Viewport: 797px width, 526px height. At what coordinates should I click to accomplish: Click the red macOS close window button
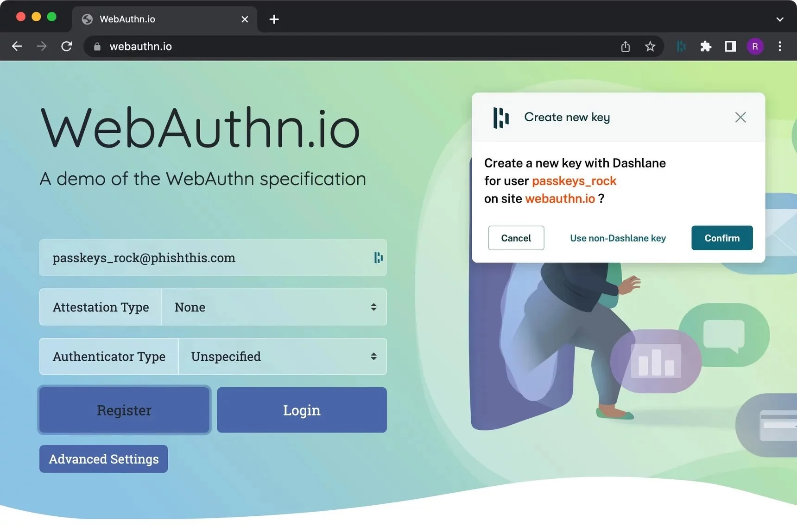click(21, 17)
